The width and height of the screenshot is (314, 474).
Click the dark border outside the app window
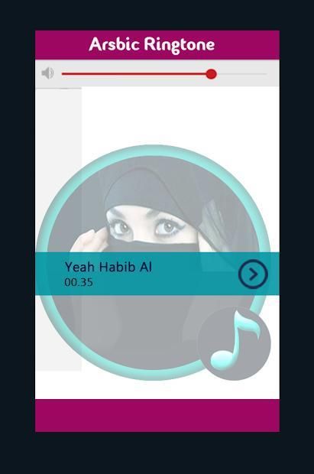17,237
